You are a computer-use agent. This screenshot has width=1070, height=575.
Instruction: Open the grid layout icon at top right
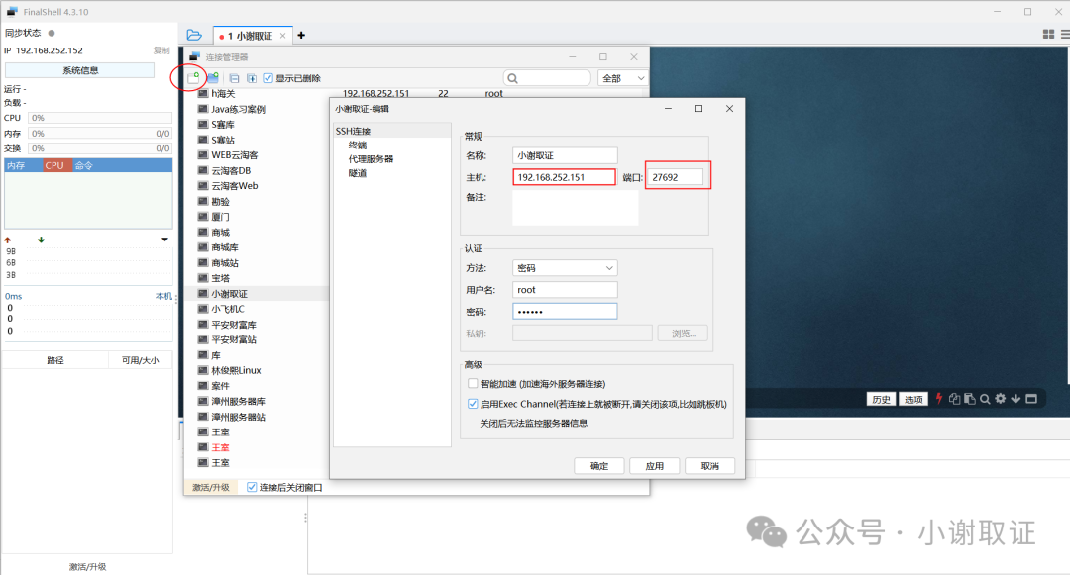point(1049,34)
